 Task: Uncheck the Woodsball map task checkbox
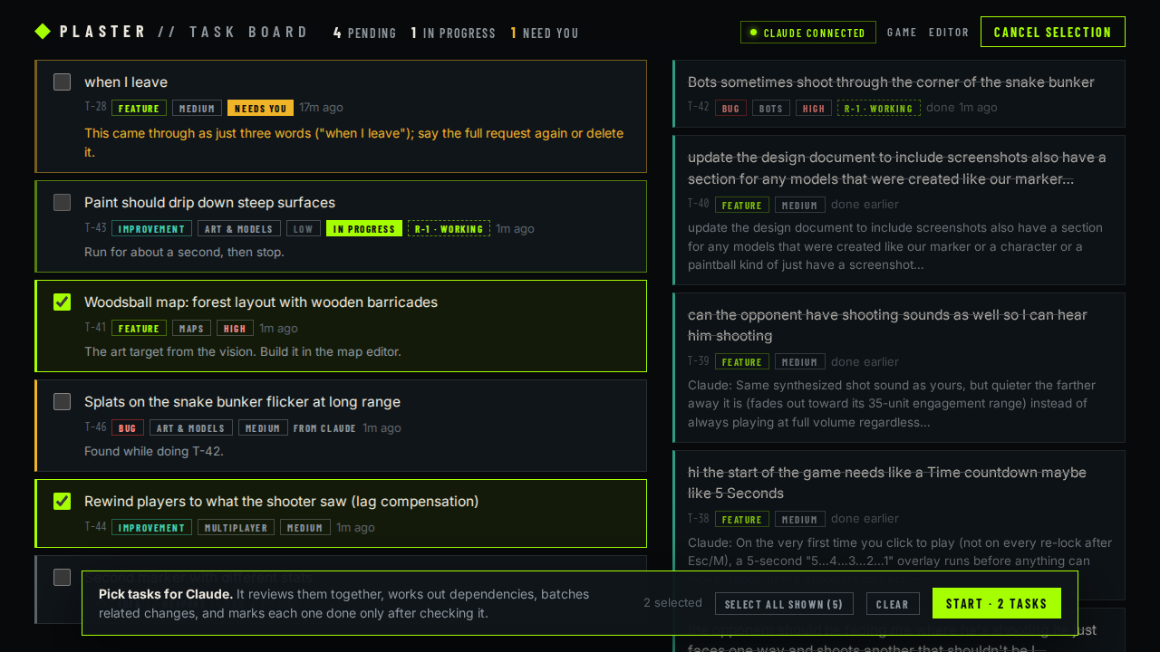tap(62, 302)
